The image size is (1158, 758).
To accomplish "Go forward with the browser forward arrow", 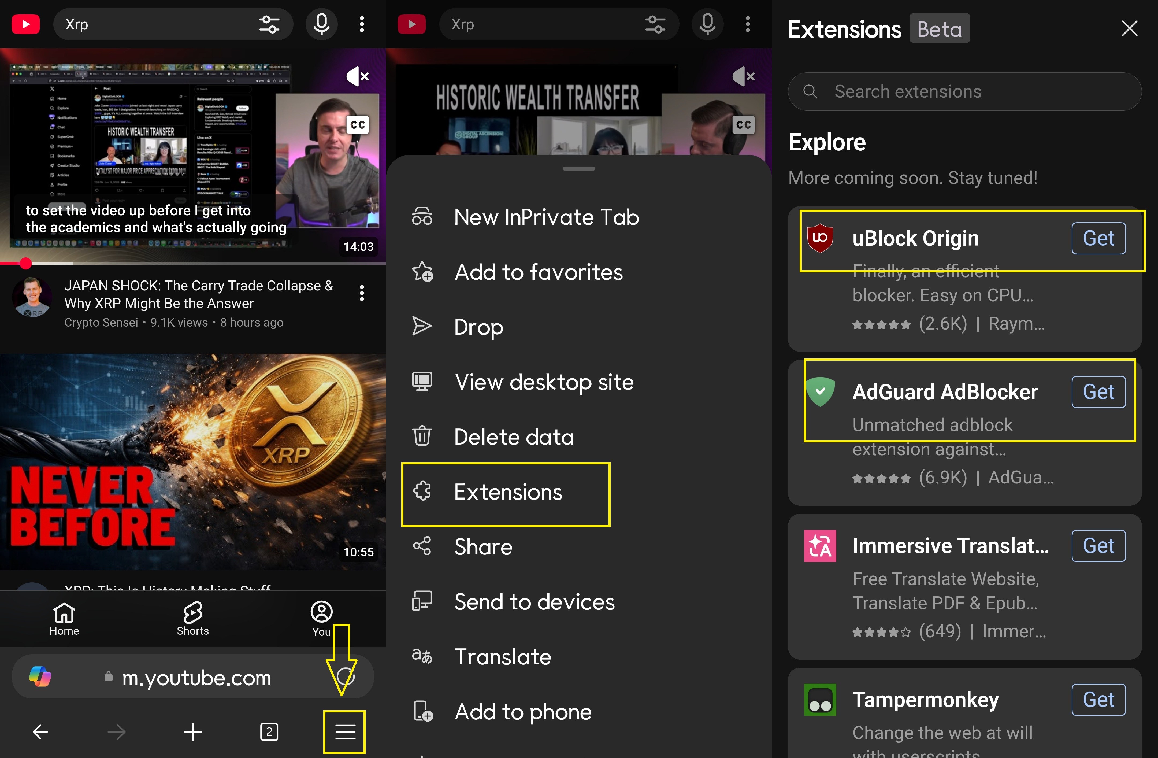I will [x=116, y=732].
